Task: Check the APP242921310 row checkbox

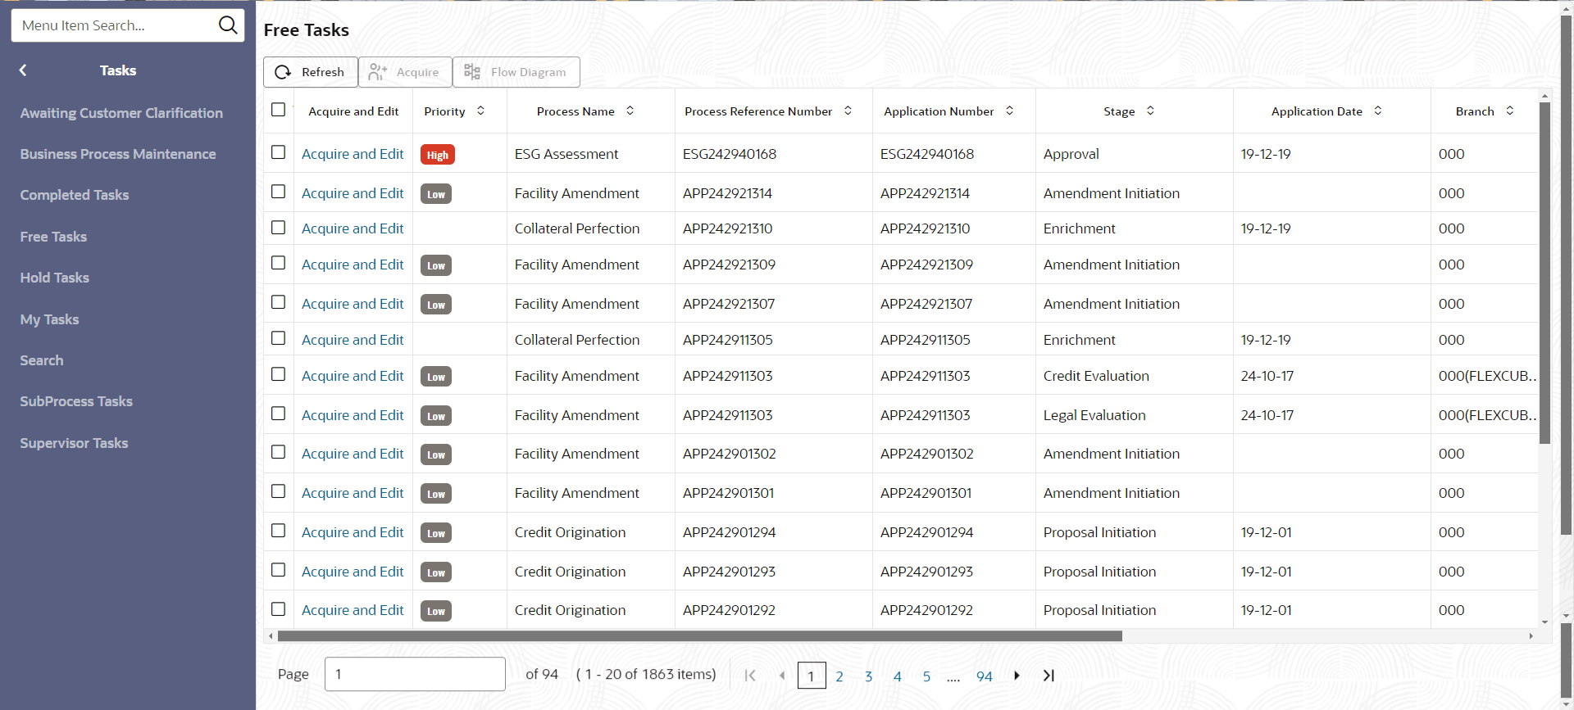Action: 279,227
